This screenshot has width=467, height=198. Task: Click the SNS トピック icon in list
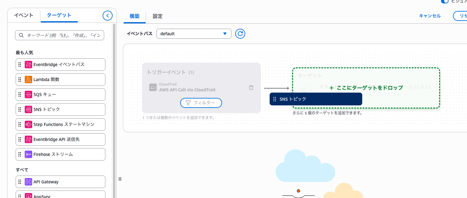[x=28, y=109]
